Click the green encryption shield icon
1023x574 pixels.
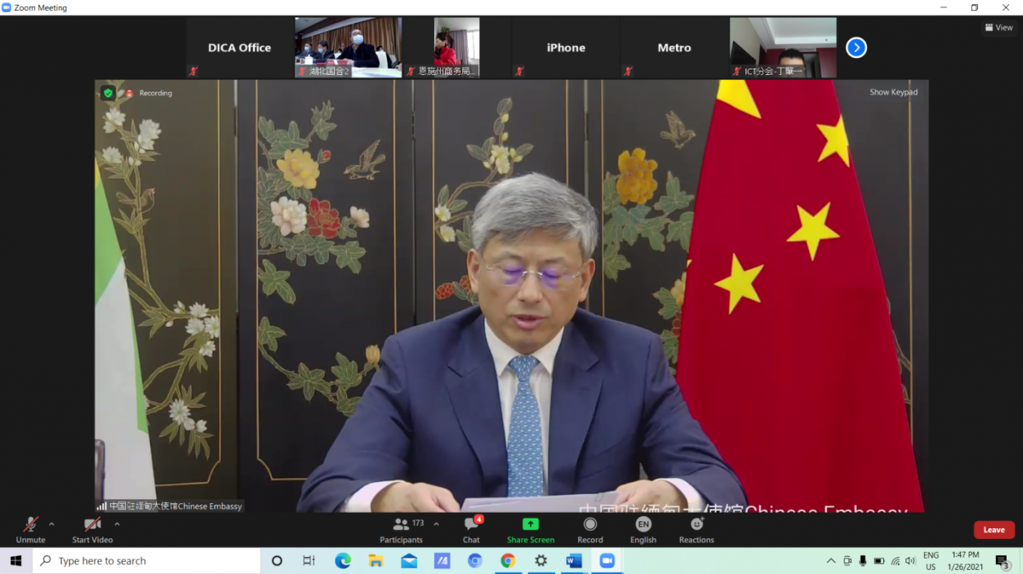[108, 93]
